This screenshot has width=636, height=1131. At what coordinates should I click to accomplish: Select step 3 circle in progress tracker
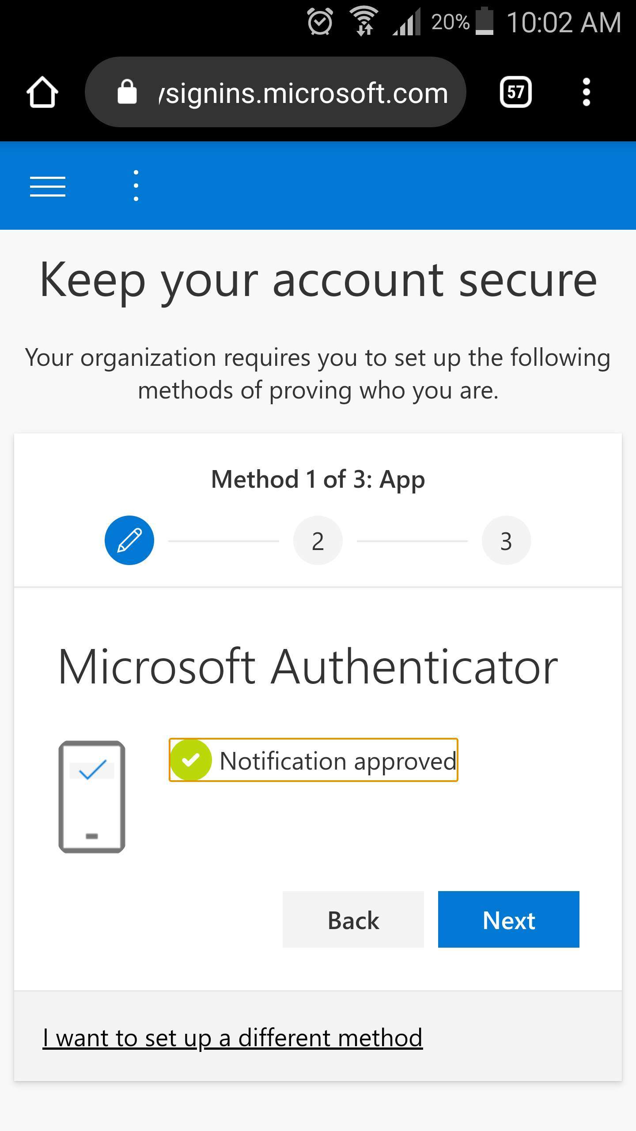click(506, 540)
